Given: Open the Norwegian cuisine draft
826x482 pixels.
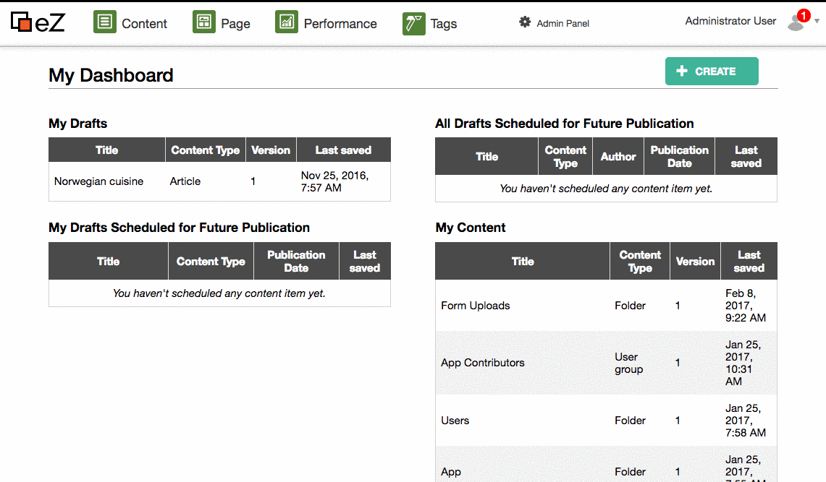Looking at the screenshot, I should (x=98, y=181).
